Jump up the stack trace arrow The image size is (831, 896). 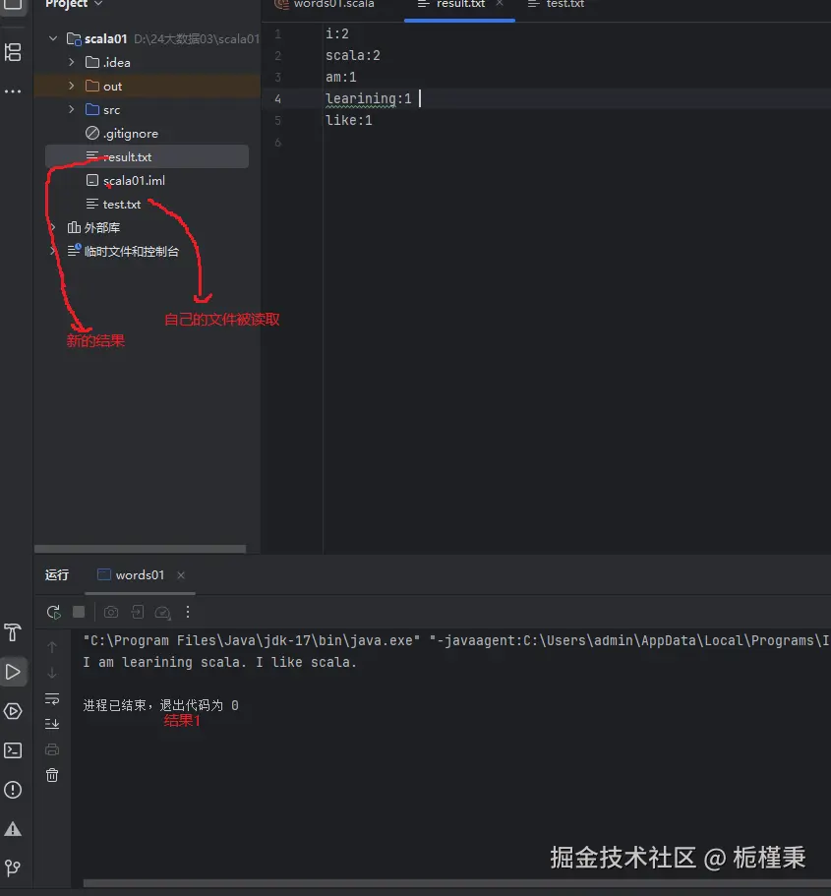pos(52,647)
